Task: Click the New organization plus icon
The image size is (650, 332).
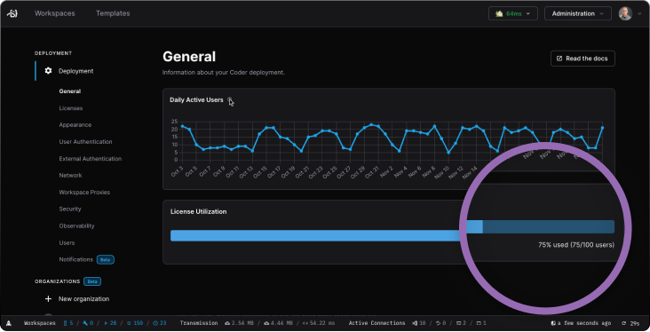Action: [x=48, y=299]
